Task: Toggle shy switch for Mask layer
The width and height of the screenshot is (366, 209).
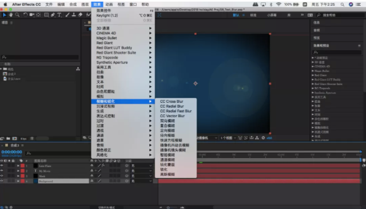Action: (x=92, y=176)
